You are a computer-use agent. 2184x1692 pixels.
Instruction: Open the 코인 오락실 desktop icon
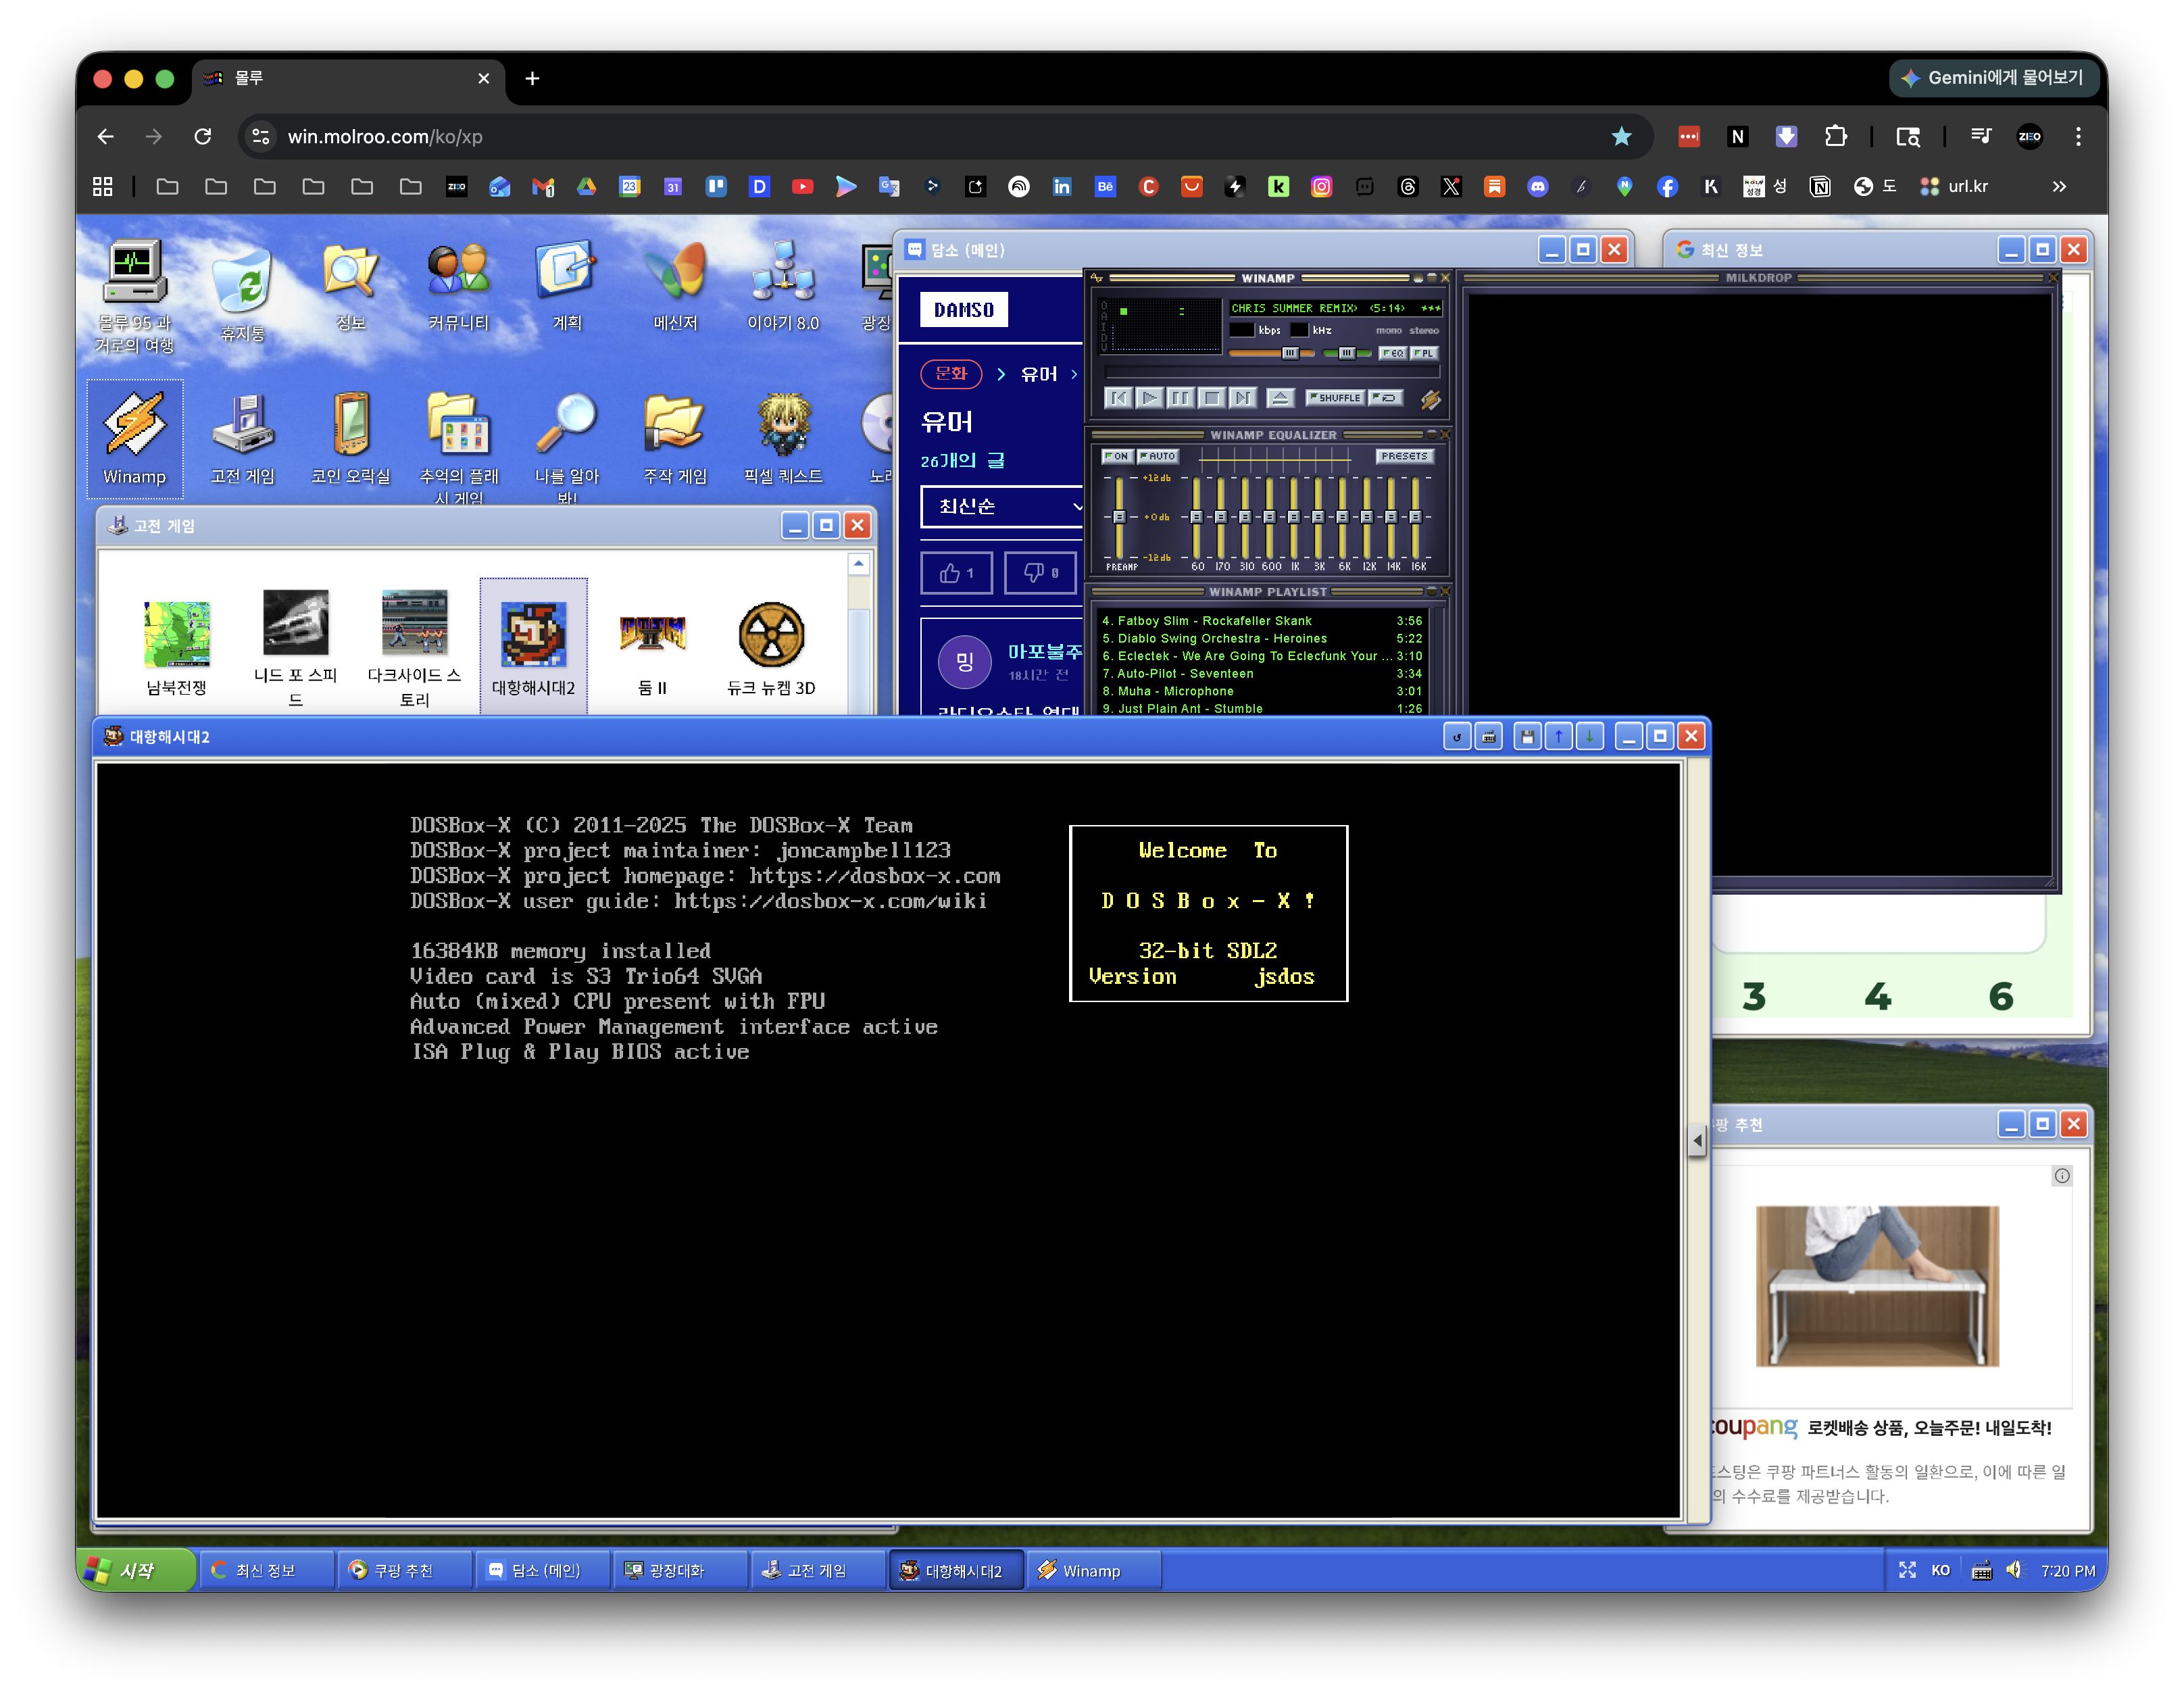click(351, 438)
